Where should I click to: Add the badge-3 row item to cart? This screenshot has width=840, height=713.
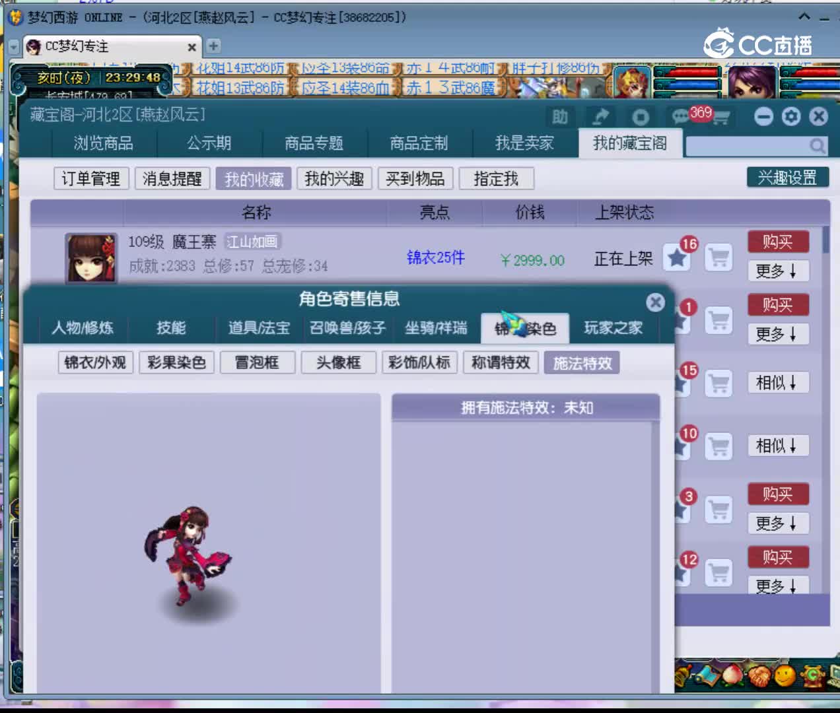pos(718,510)
